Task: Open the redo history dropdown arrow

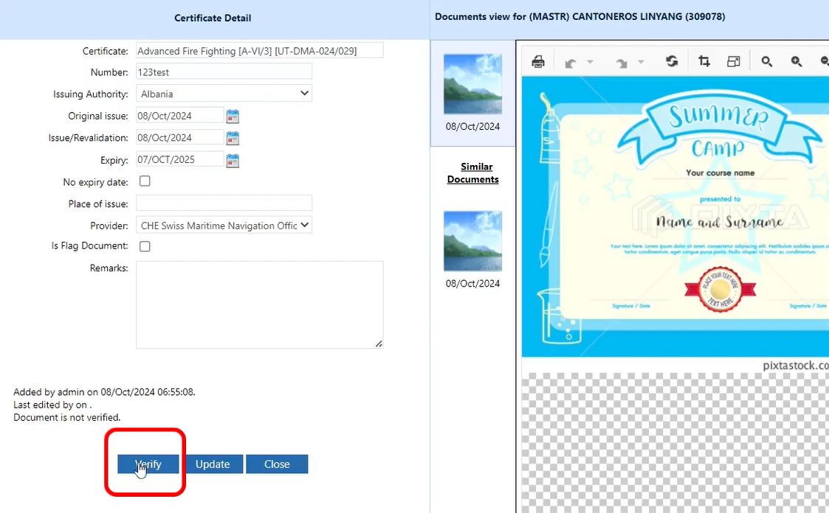Action: pos(641,62)
